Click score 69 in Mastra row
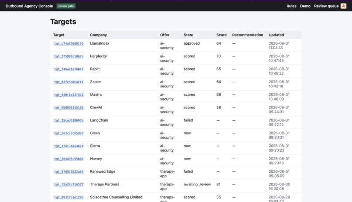The height and width of the screenshot is (202, 352). tap(218, 94)
